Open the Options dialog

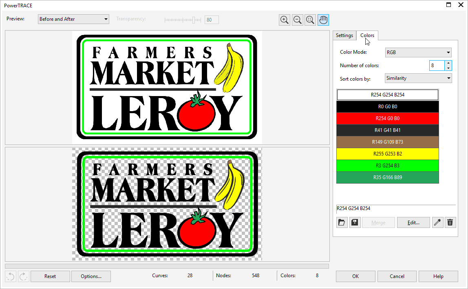[x=91, y=276]
